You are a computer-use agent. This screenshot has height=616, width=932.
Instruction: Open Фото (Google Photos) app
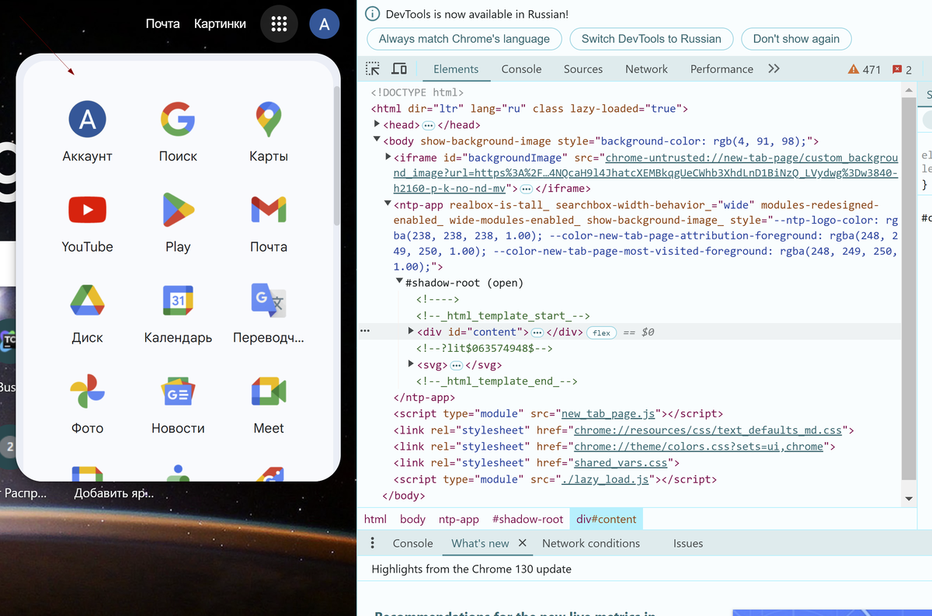point(88,404)
